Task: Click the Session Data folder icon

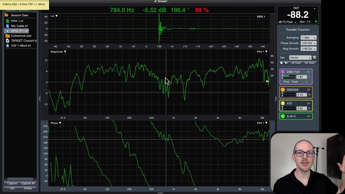Action: click(6, 15)
